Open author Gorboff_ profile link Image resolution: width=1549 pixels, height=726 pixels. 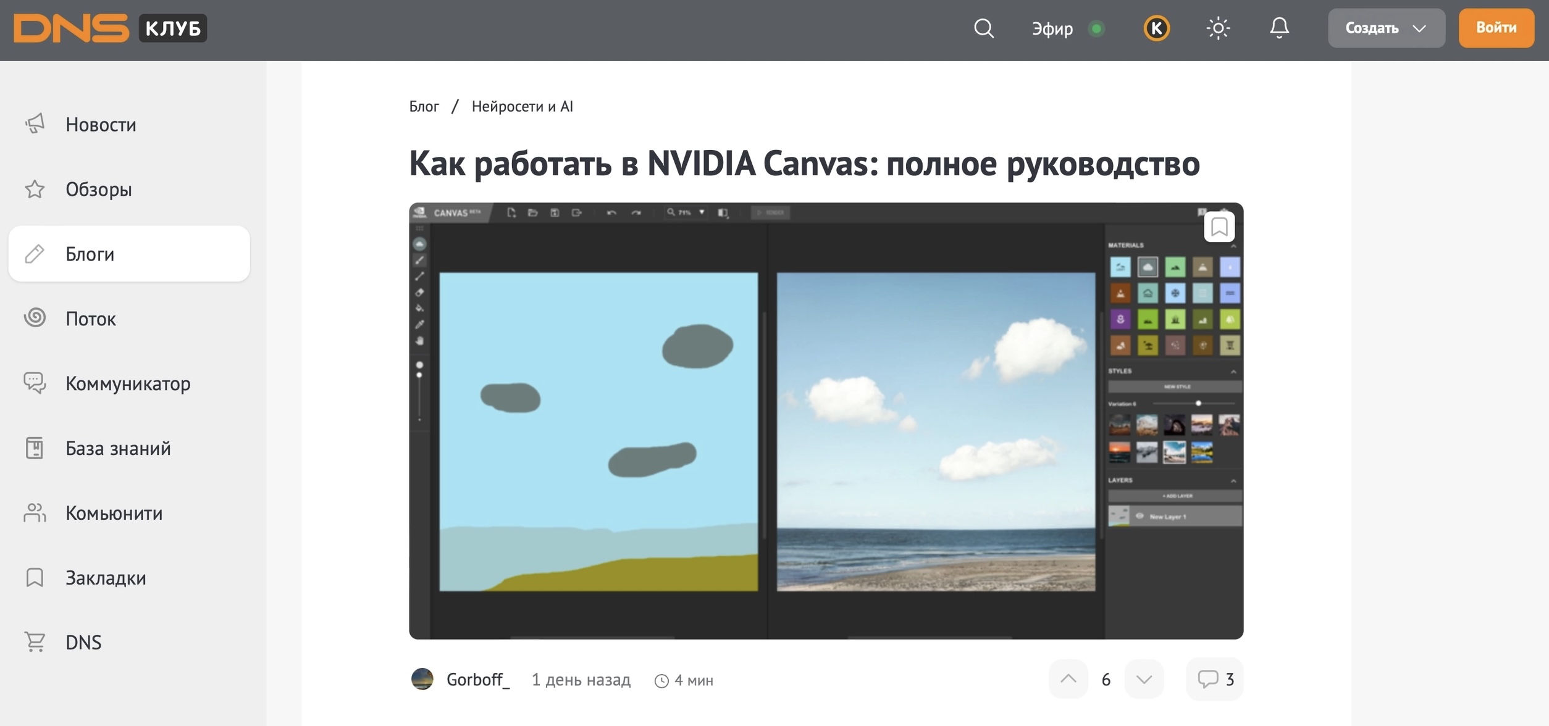tap(477, 680)
